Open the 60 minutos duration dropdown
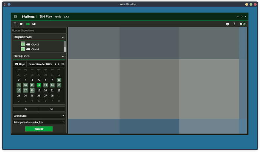 click(39, 116)
